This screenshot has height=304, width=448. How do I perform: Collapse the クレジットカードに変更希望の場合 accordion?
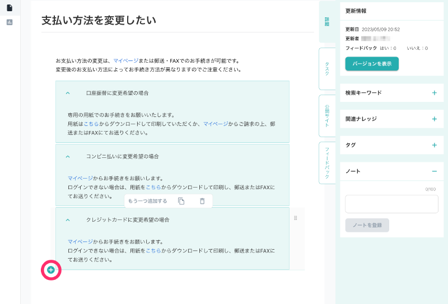[x=68, y=219]
